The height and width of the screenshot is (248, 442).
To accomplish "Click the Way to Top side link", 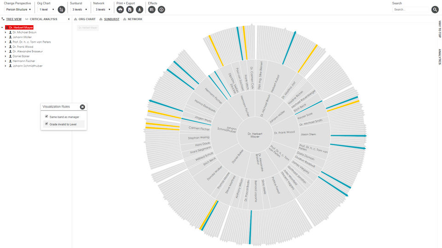I will pos(439,29).
